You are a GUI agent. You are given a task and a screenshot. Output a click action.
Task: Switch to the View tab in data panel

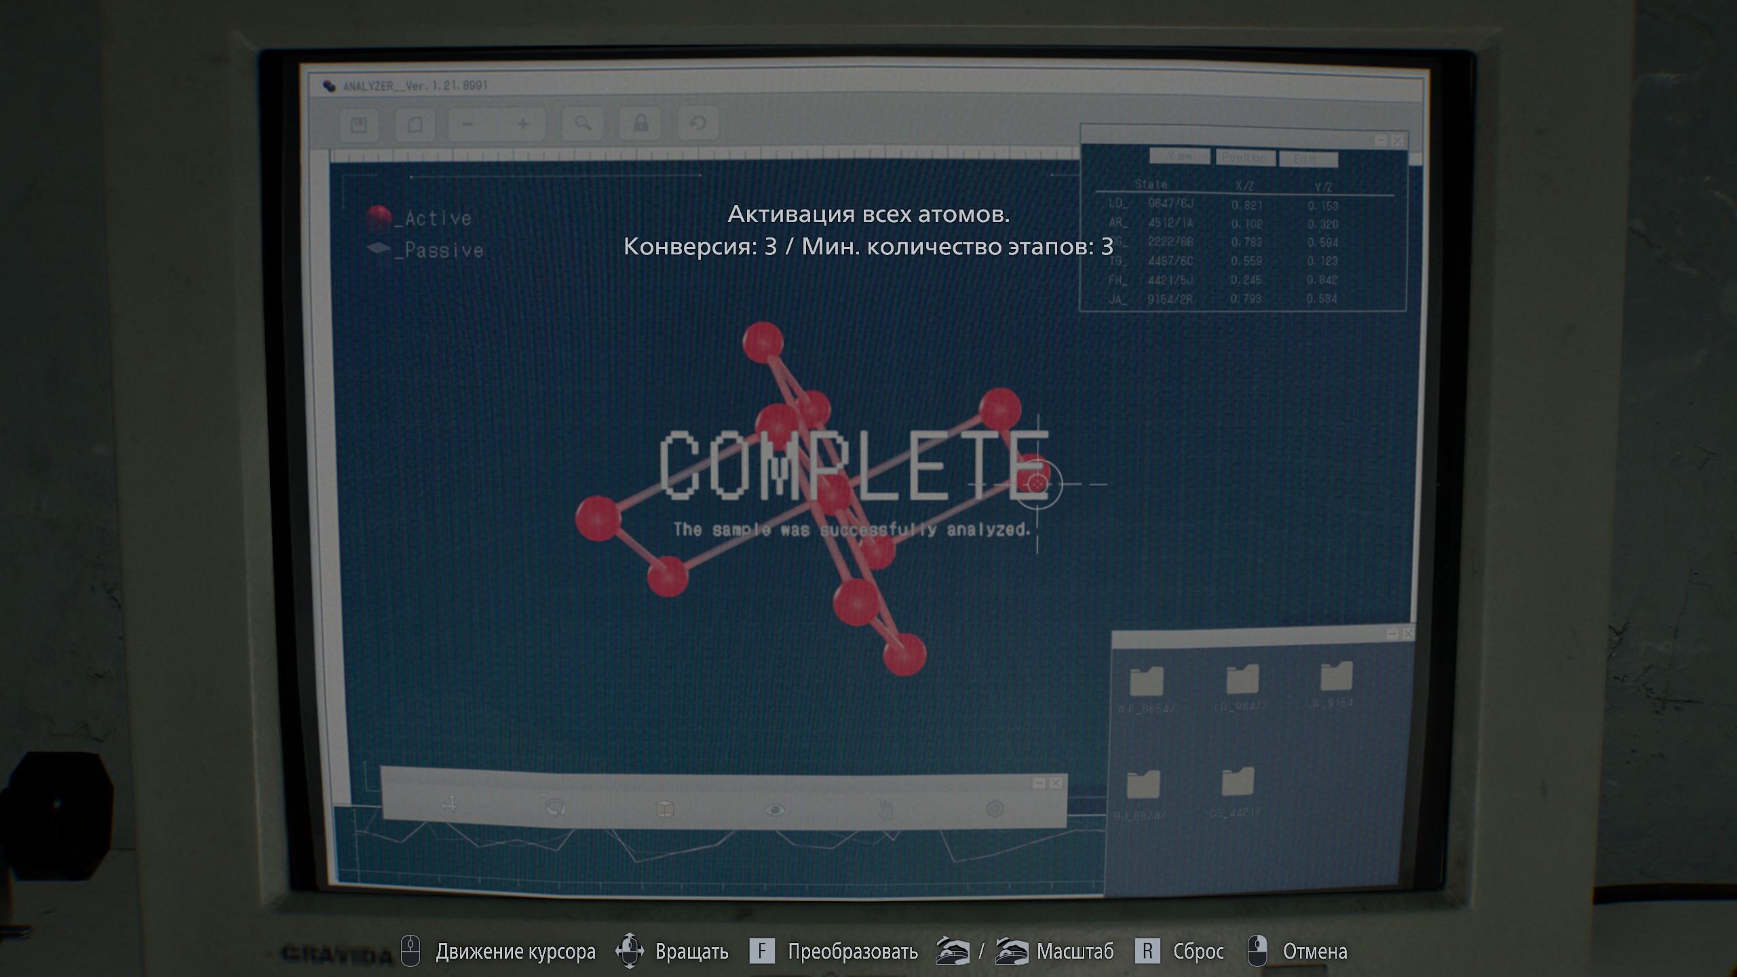[1180, 157]
